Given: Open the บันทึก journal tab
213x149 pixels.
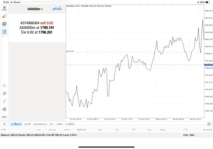Looking at the screenshot, I should point(60,124).
